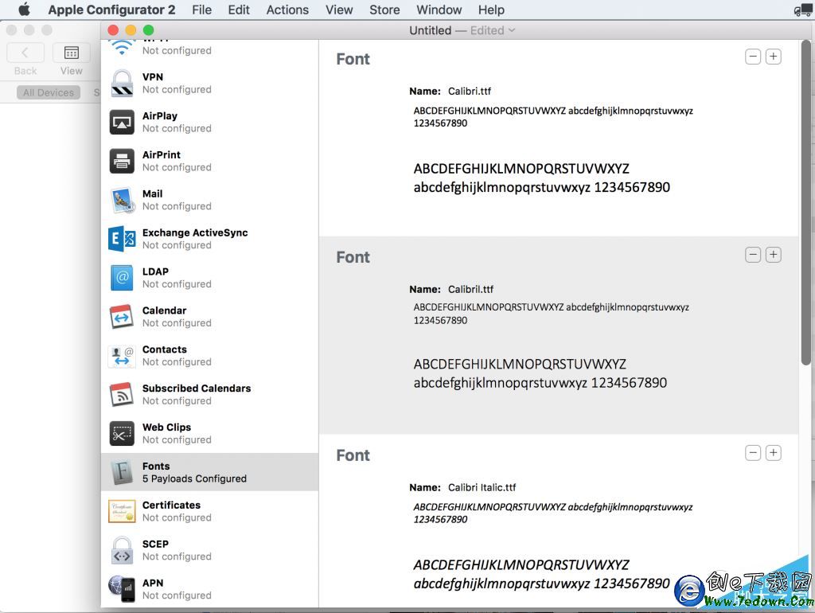Select the AirPrint printer icon
The width and height of the screenshot is (815, 613).
[x=122, y=161]
